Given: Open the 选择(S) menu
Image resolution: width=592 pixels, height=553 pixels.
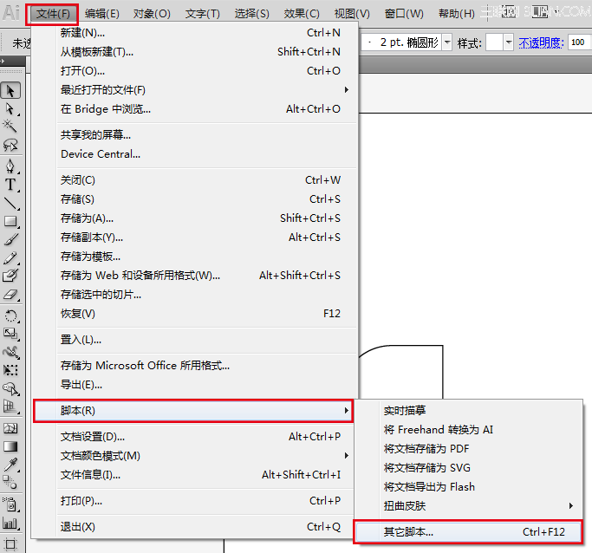Looking at the screenshot, I should tap(252, 14).
